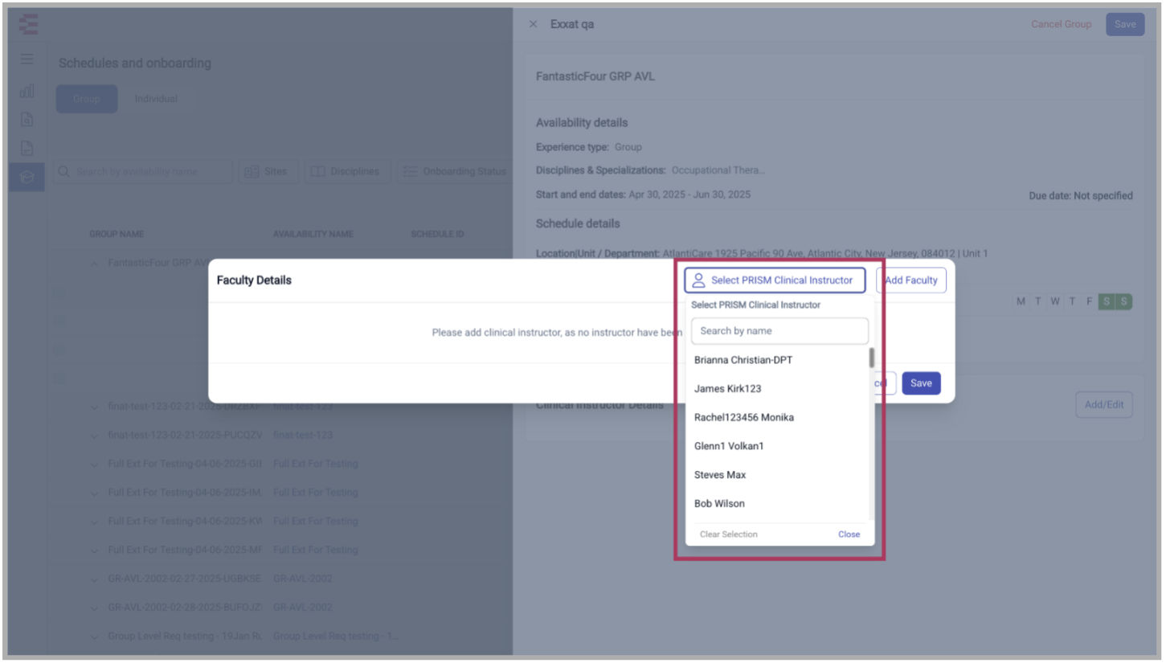The width and height of the screenshot is (1166, 663).
Task: Open the hamburger menu in sidebar
Action: tap(27, 59)
